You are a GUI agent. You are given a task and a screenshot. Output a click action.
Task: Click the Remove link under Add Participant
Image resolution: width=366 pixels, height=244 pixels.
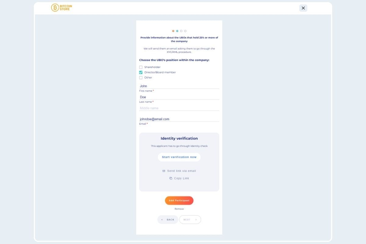[179, 209]
